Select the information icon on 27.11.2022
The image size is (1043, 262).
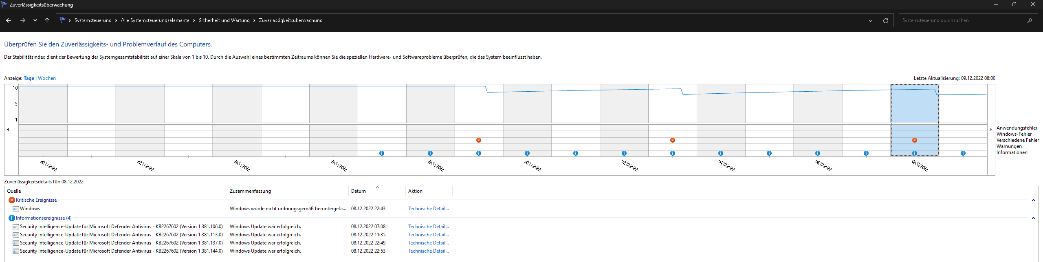click(382, 153)
